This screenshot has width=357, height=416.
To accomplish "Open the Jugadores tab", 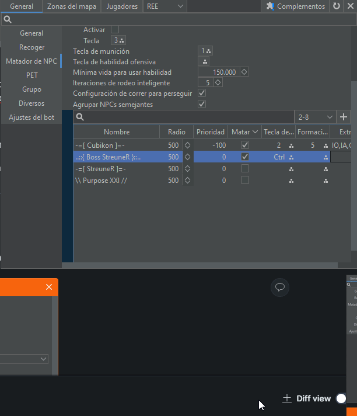I will pyautogui.click(x=122, y=6).
